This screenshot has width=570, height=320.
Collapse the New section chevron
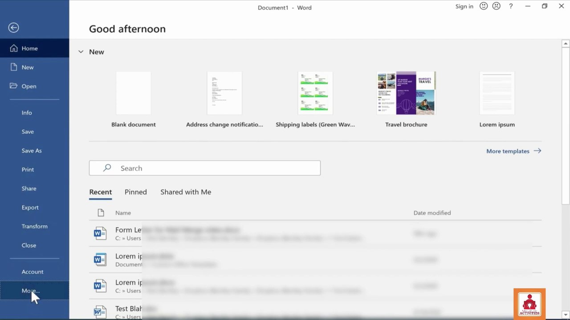click(x=81, y=52)
